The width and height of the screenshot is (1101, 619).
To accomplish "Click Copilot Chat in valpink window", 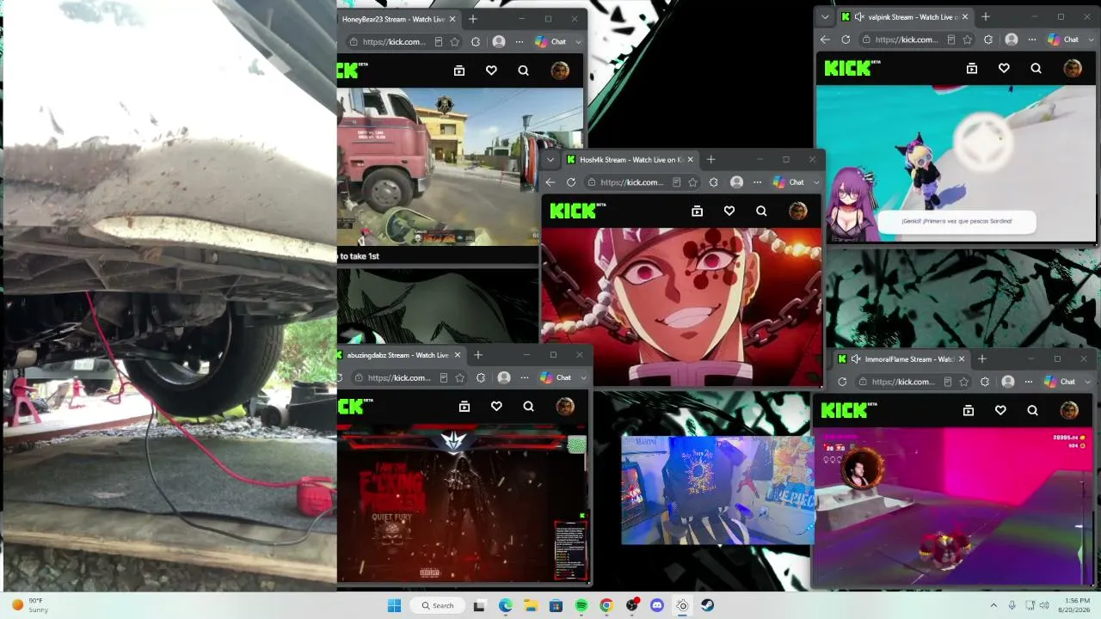I will 1063,40.
